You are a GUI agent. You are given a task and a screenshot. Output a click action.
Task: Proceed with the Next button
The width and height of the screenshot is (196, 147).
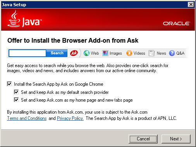click(176, 139)
